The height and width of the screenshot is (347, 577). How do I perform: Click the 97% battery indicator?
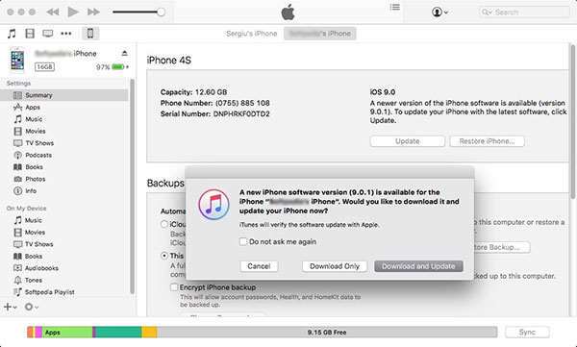tap(113, 67)
